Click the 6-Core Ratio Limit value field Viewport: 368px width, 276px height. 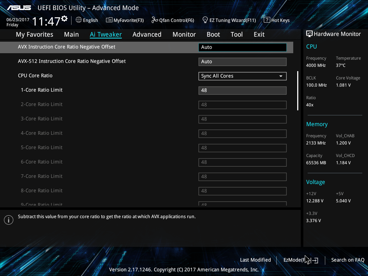243,162
